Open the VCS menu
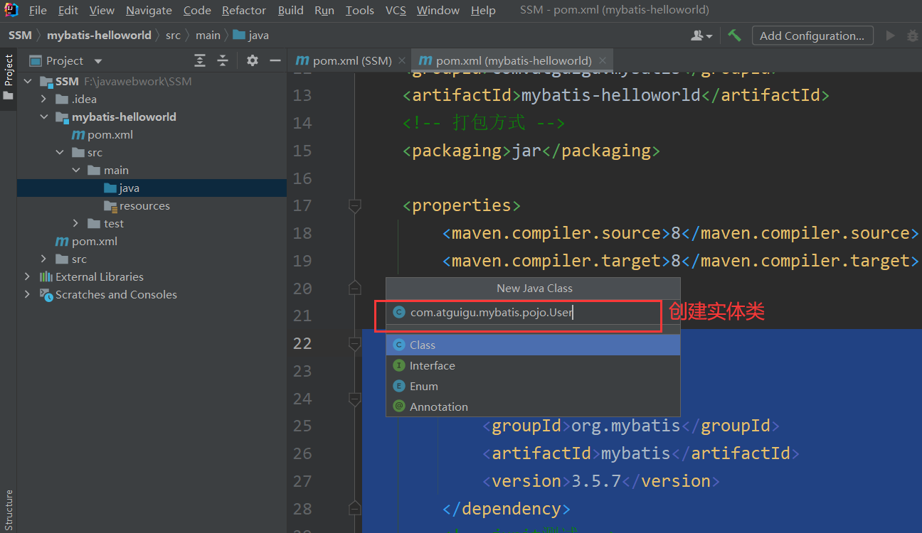 [396, 10]
